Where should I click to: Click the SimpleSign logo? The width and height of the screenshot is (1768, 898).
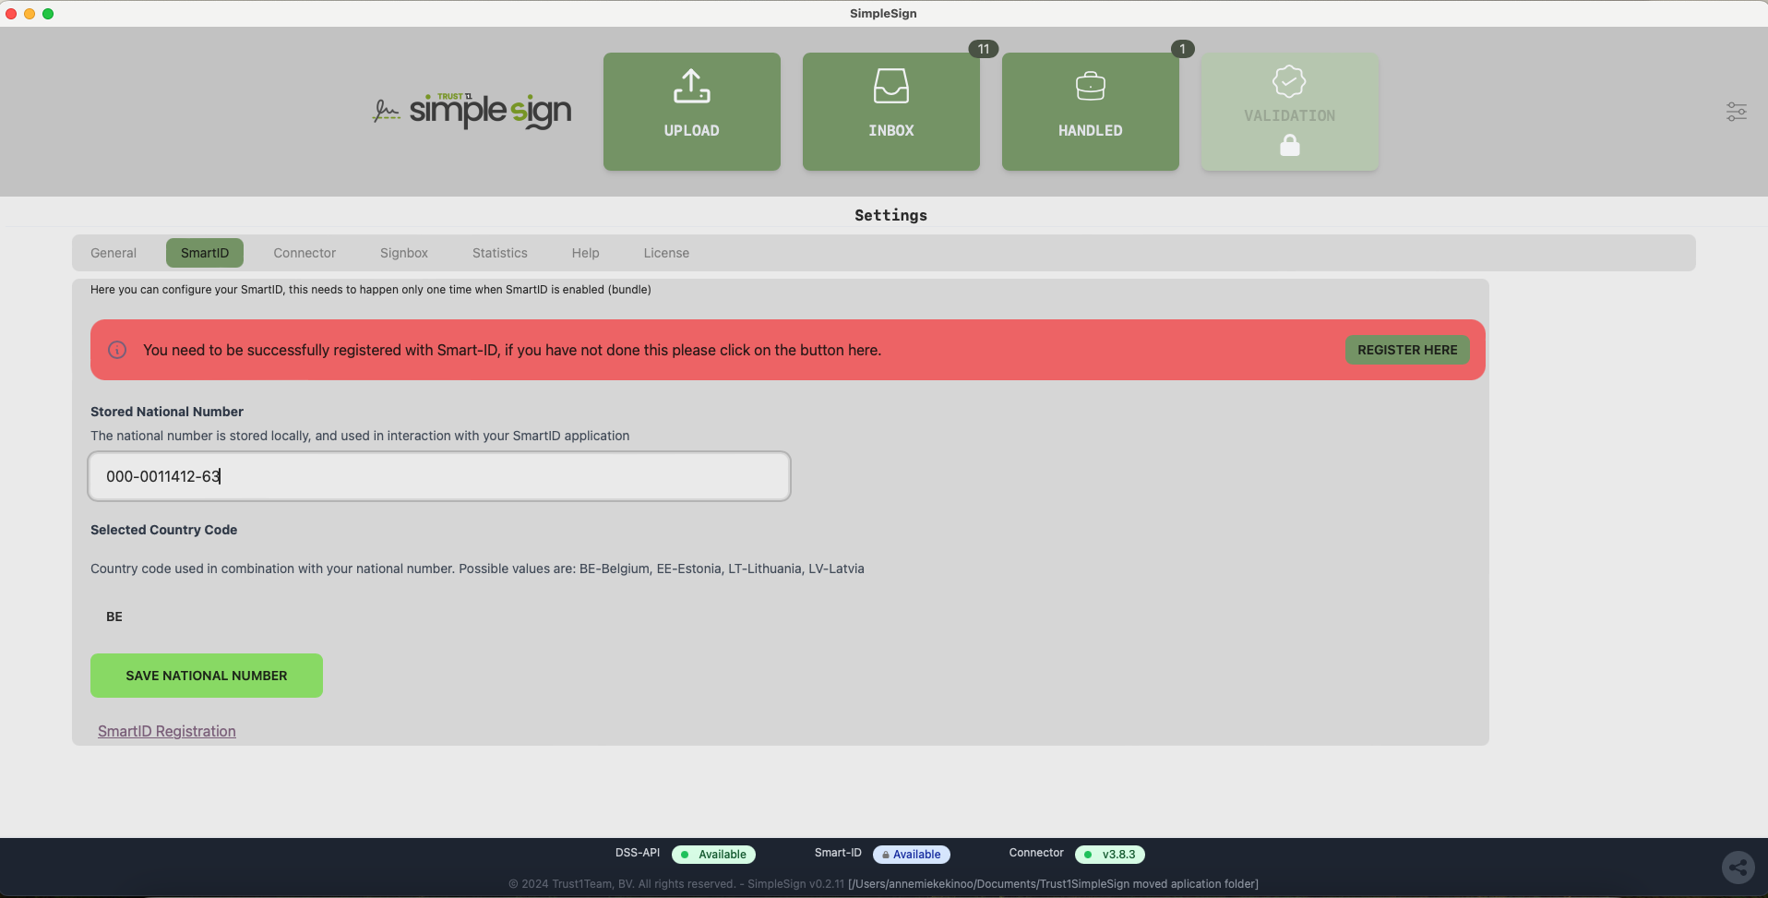click(472, 111)
